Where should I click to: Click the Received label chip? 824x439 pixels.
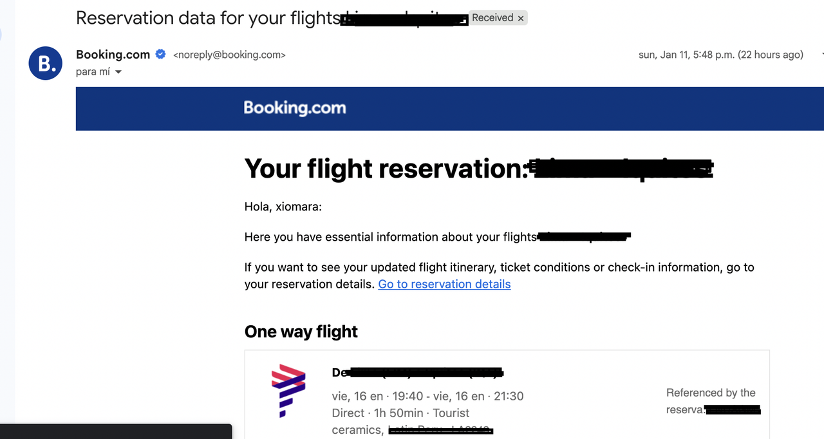pyautogui.click(x=492, y=18)
